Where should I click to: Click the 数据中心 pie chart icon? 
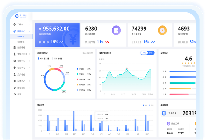tap(14, 31)
